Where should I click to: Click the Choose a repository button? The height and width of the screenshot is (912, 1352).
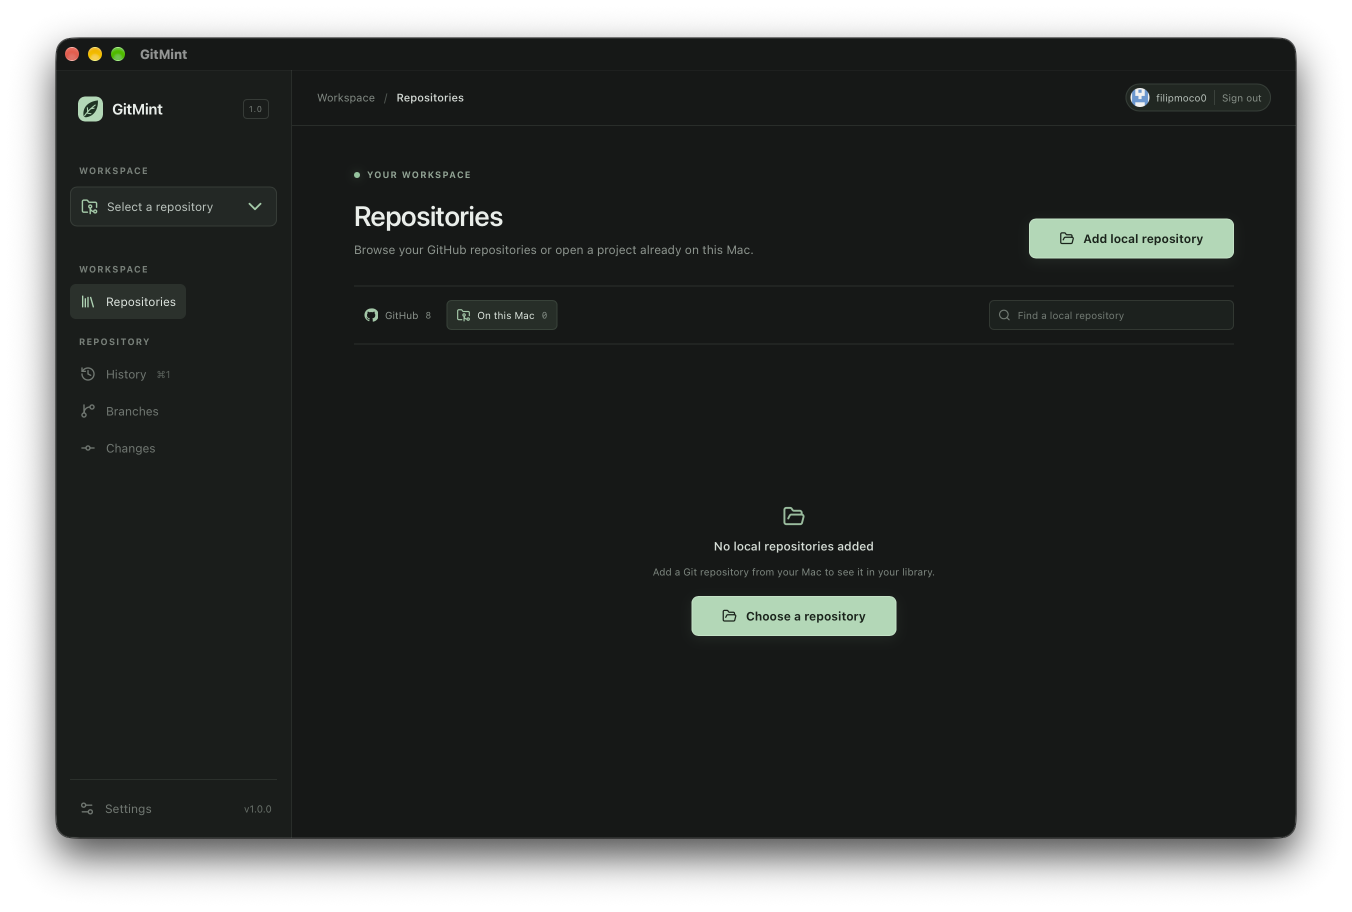point(794,616)
